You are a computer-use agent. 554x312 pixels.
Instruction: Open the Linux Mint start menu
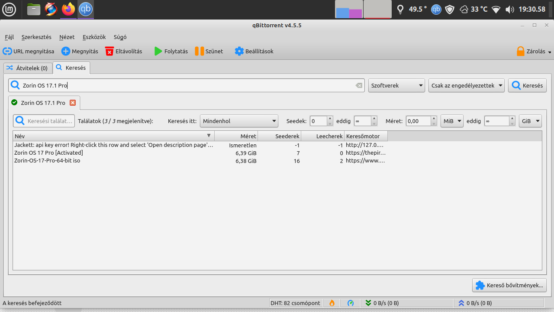pyautogui.click(x=10, y=9)
